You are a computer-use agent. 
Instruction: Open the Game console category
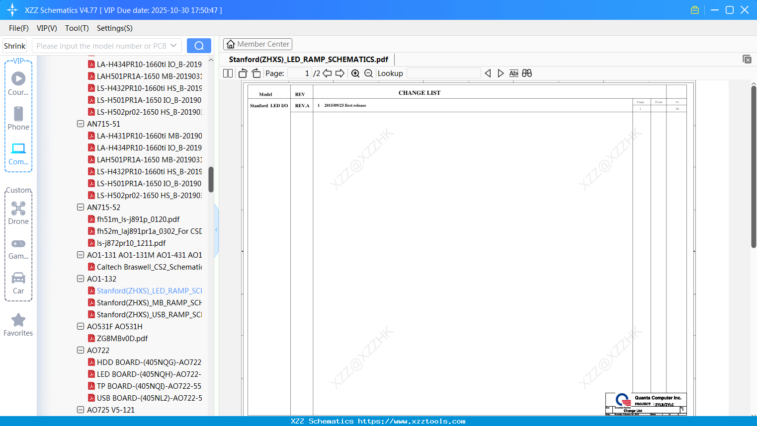[x=18, y=249]
